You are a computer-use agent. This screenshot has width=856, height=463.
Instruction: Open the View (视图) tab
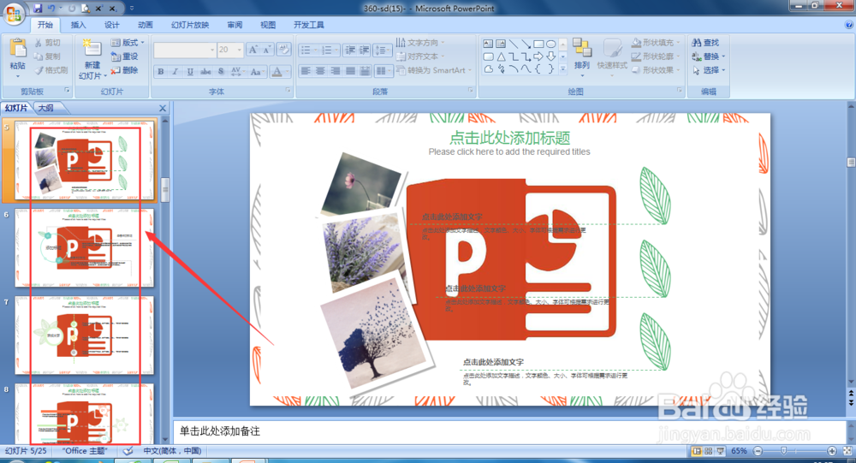(x=268, y=25)
